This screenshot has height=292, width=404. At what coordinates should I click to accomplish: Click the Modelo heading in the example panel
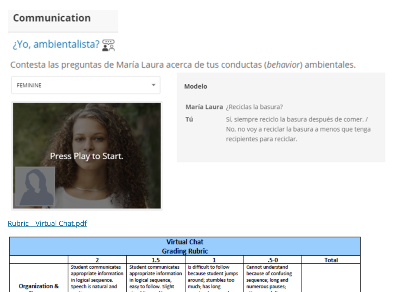coord(195,86)
